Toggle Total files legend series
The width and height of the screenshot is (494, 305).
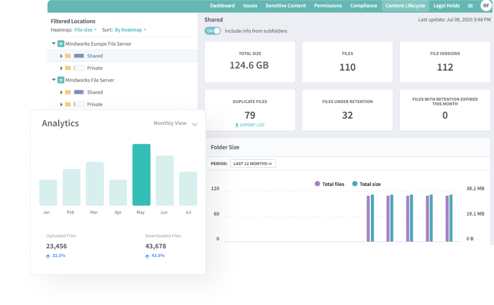point(318,184)
